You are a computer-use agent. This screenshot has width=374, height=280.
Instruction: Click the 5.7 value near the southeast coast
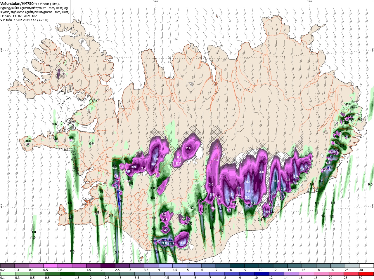[321, 181]
